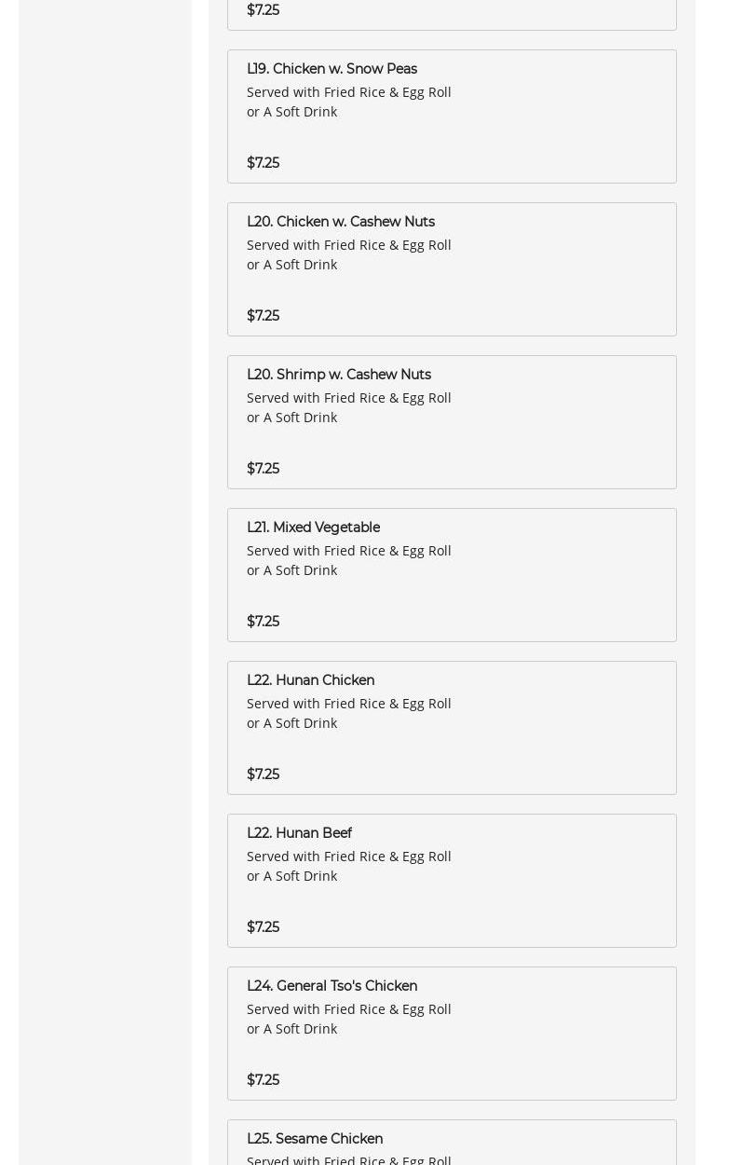Pick the L22. Hunan Beef title
731x1165 pixels.
click(x=299, y=833)
